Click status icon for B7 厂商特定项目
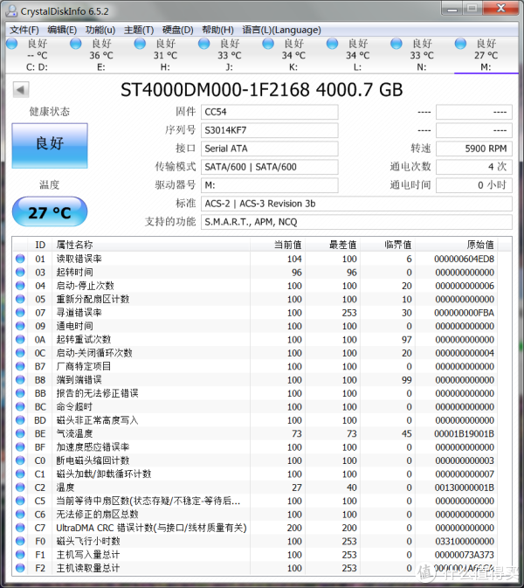The width and height of the screenshot is (524, 588). pyautogui.click(x=20, y=366)
